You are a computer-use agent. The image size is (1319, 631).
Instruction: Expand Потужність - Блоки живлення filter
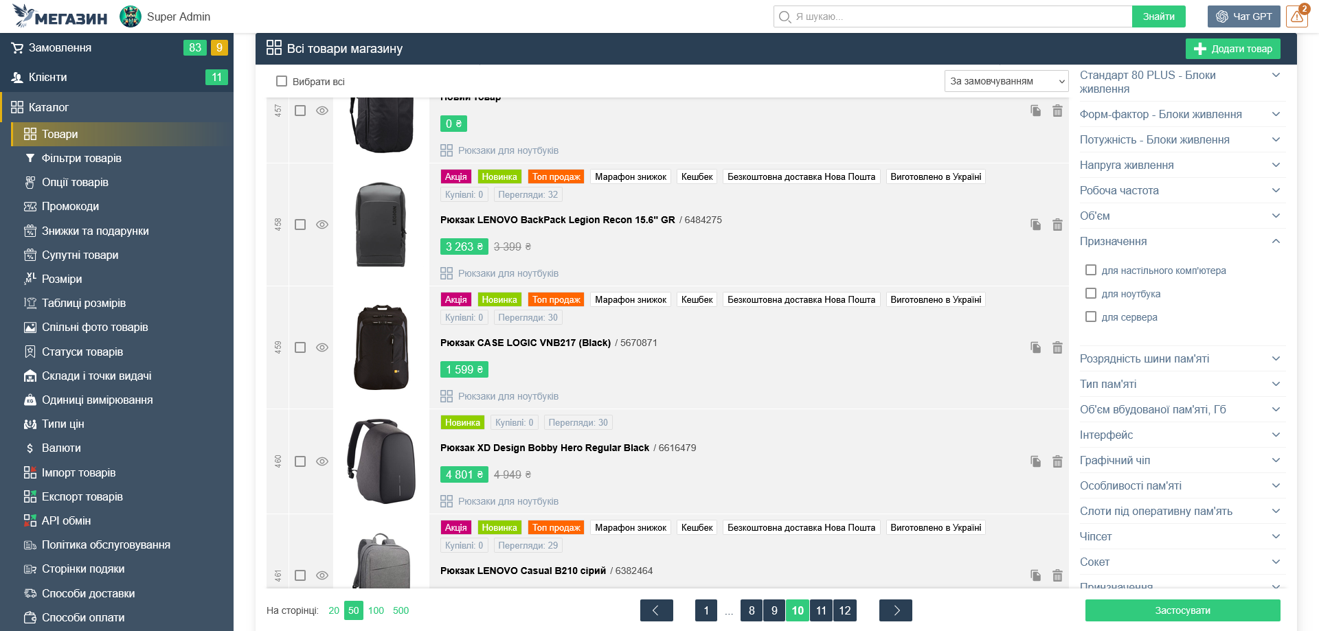click(1182, 140)
